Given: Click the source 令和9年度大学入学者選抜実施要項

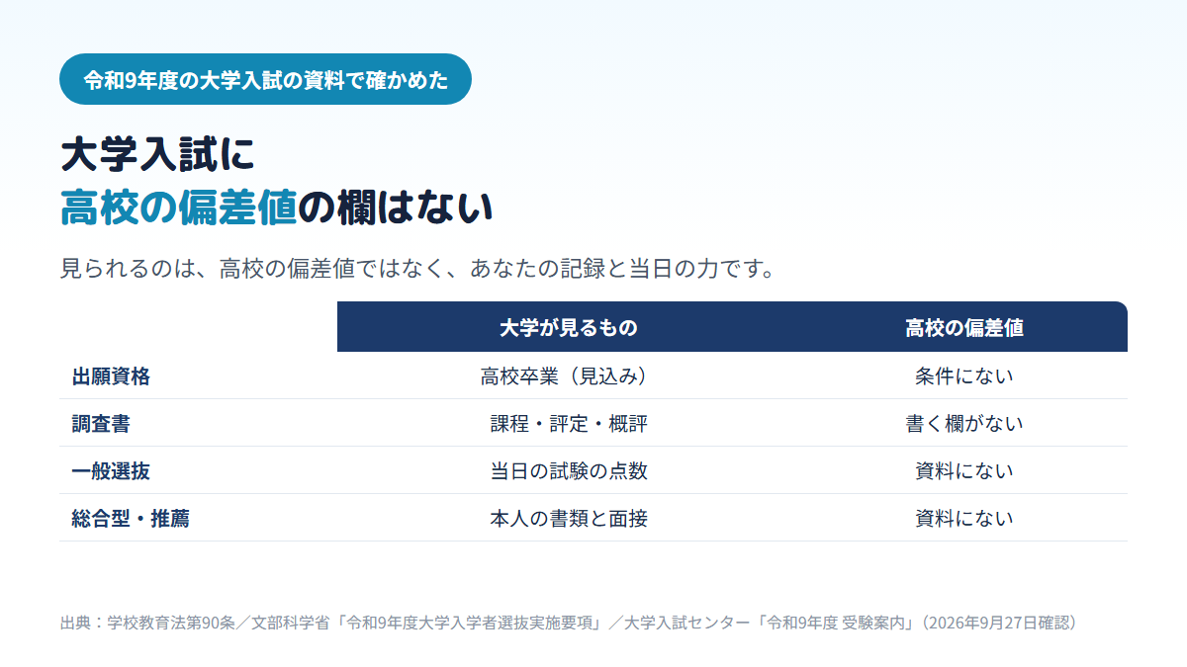Looking at the screenshot, I should point(470,624).
